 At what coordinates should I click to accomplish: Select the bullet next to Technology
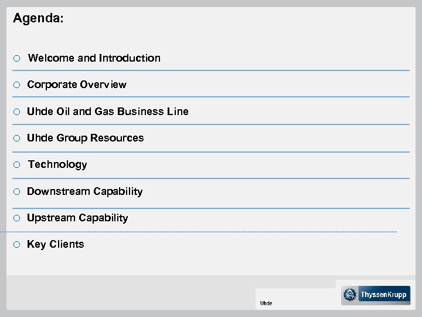[x=18, y=165]
